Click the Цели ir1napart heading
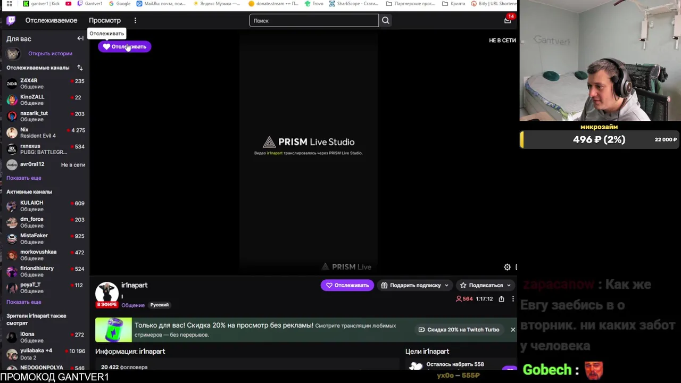The height and width of the screenshot is (383, 681). 427,352
